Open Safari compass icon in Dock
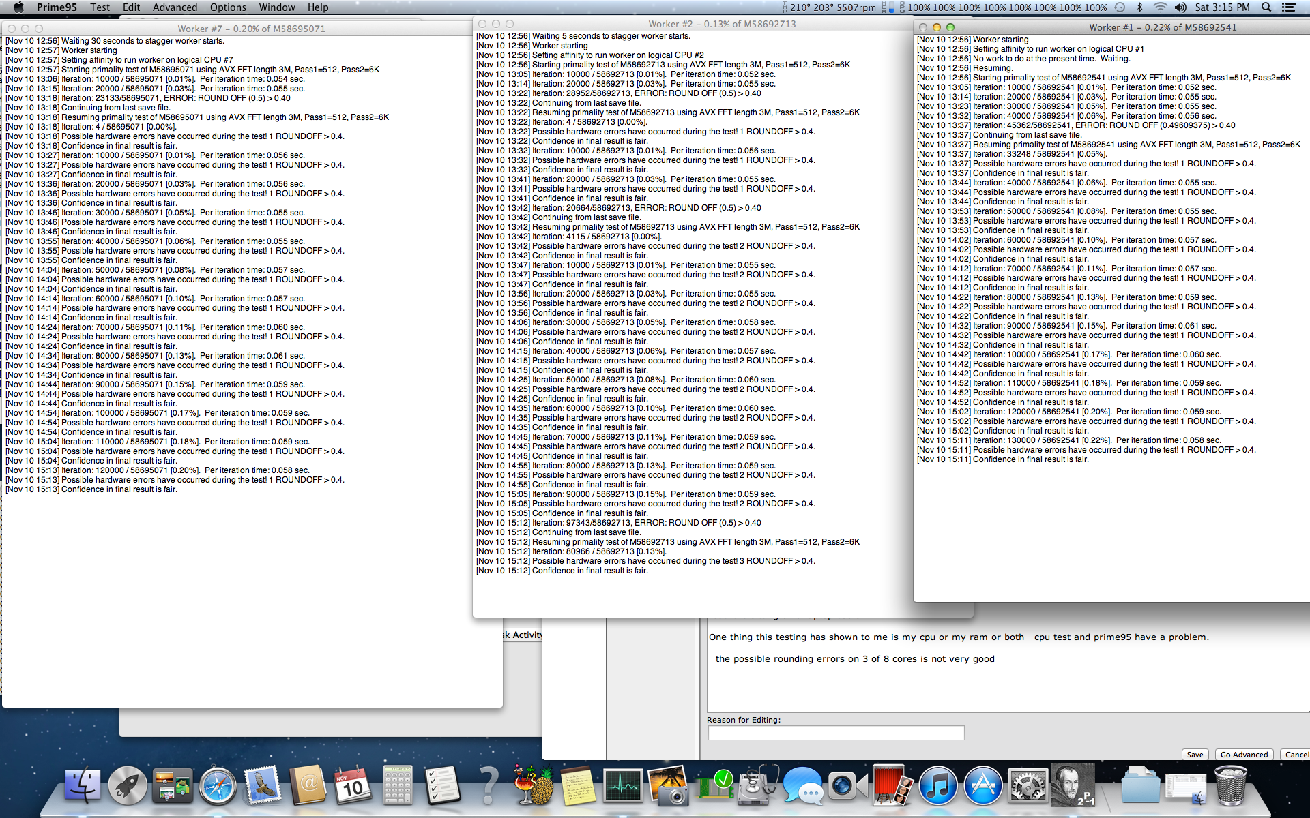1310x818 pixels. point(218,785)
